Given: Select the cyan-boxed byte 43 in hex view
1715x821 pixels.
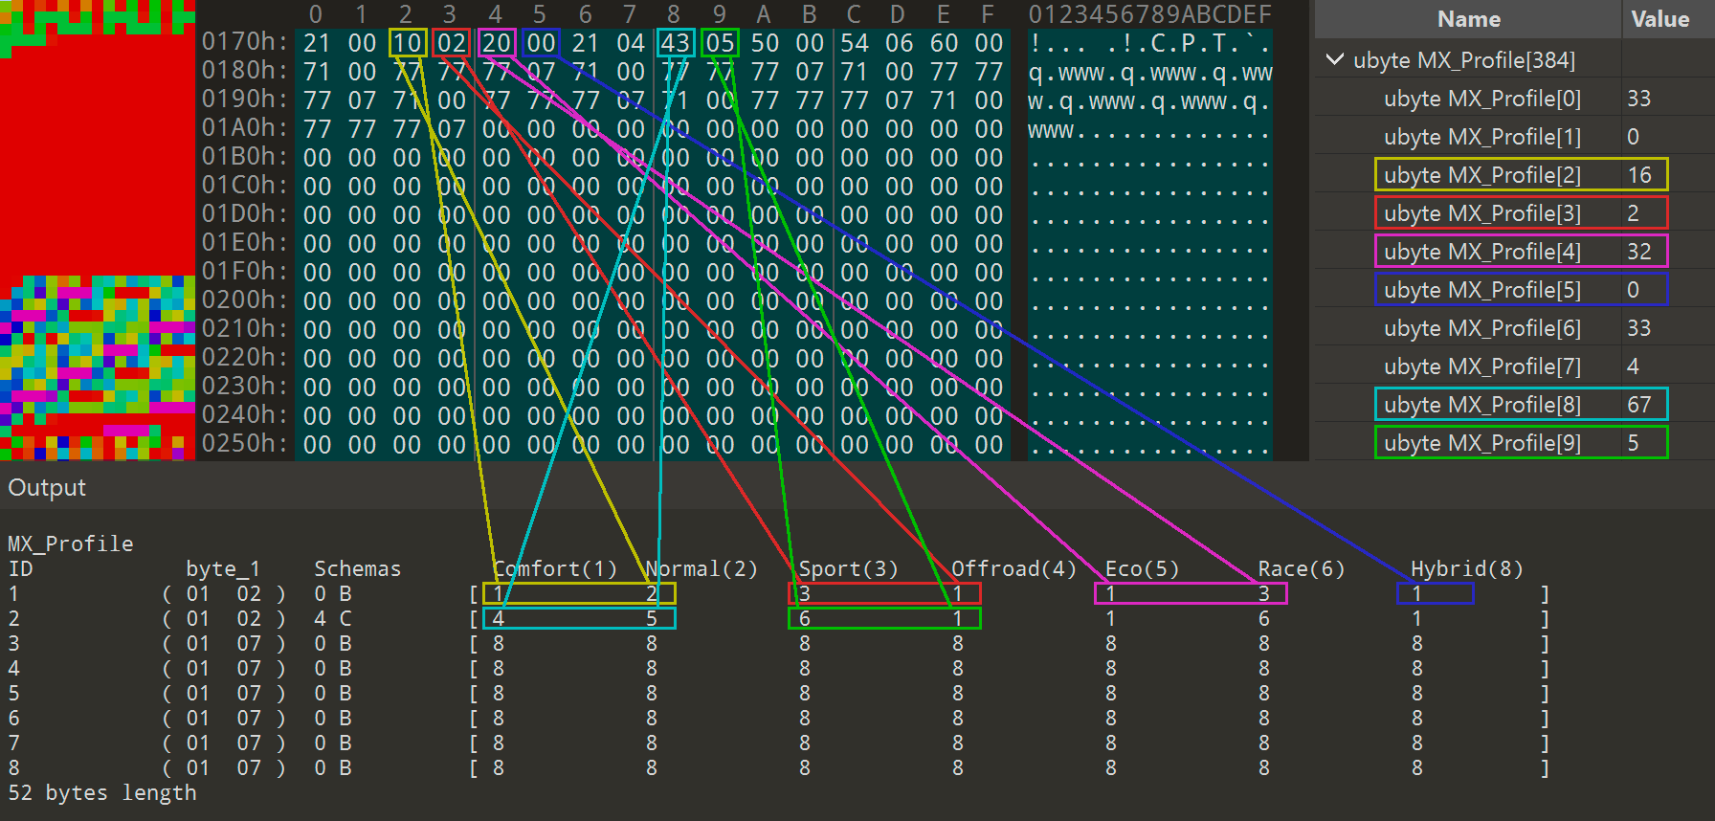Looking at the screenshot, I should pos(675,43).
